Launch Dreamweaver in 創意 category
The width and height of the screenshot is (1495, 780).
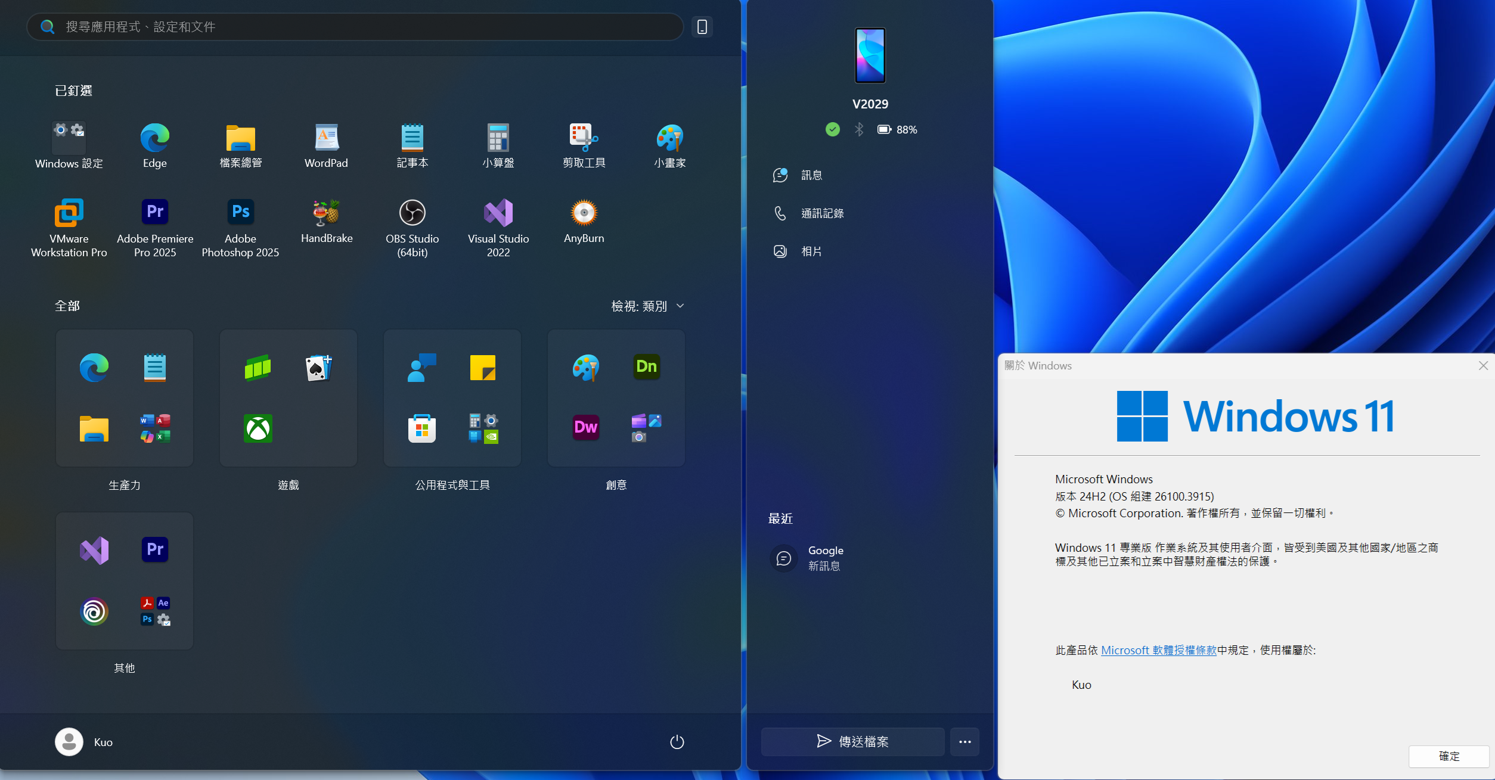[x=586, y=428]
